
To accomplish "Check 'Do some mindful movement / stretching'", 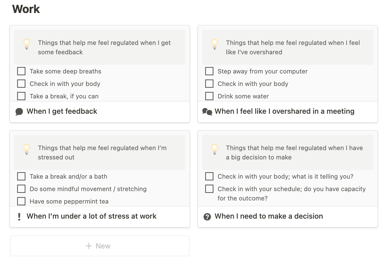I will click(21, 189).
